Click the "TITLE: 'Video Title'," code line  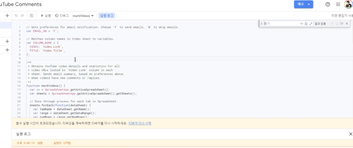click(47, 50)
